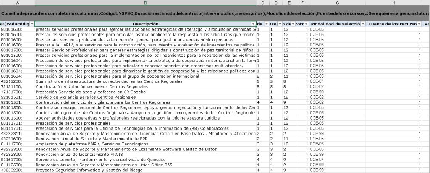Select 'CCE-07' in the Quioscos row
Screen dimensions: 430x173
tap(337, 159)
